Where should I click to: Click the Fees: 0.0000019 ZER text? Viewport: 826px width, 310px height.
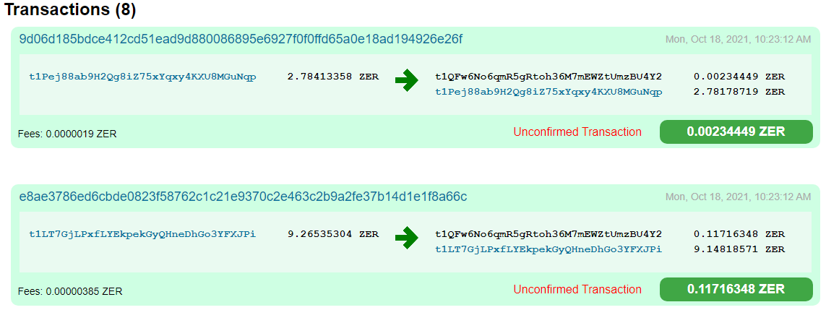tap(67, 134)
